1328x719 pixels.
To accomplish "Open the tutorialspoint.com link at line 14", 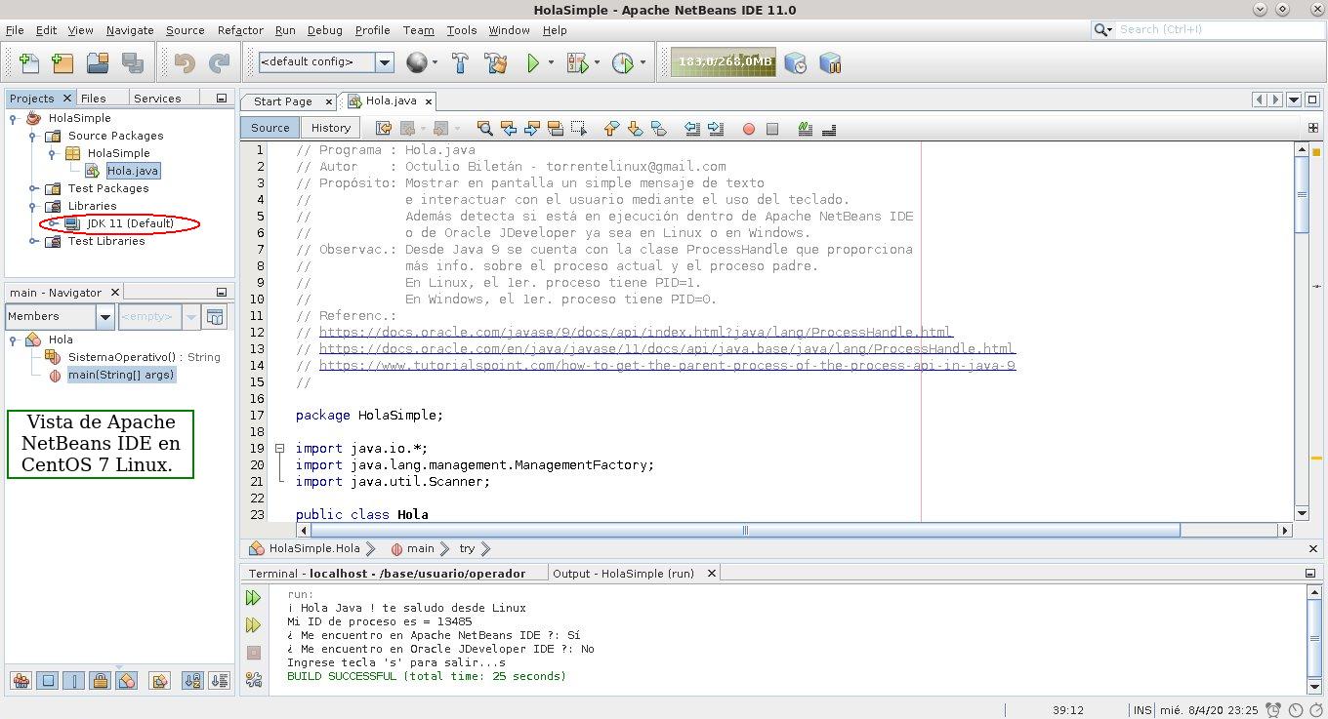I will point(667,366).
